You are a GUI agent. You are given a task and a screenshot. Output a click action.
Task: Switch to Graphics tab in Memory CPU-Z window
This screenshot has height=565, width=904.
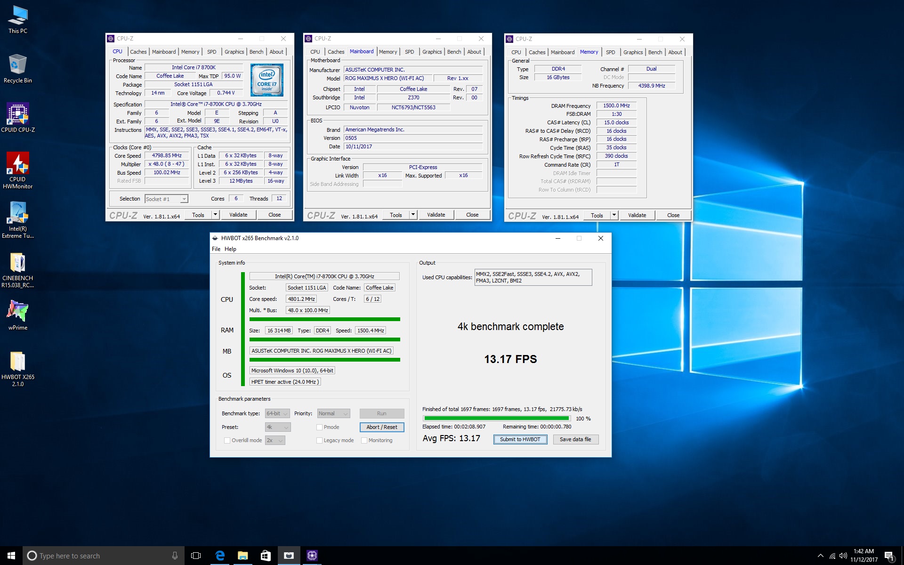(633, 52)
